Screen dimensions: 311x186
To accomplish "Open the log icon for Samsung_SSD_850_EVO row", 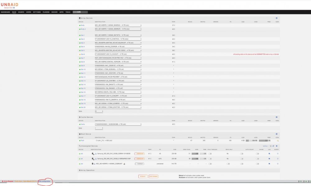I will pyautogui.click(x=269, y=153).
